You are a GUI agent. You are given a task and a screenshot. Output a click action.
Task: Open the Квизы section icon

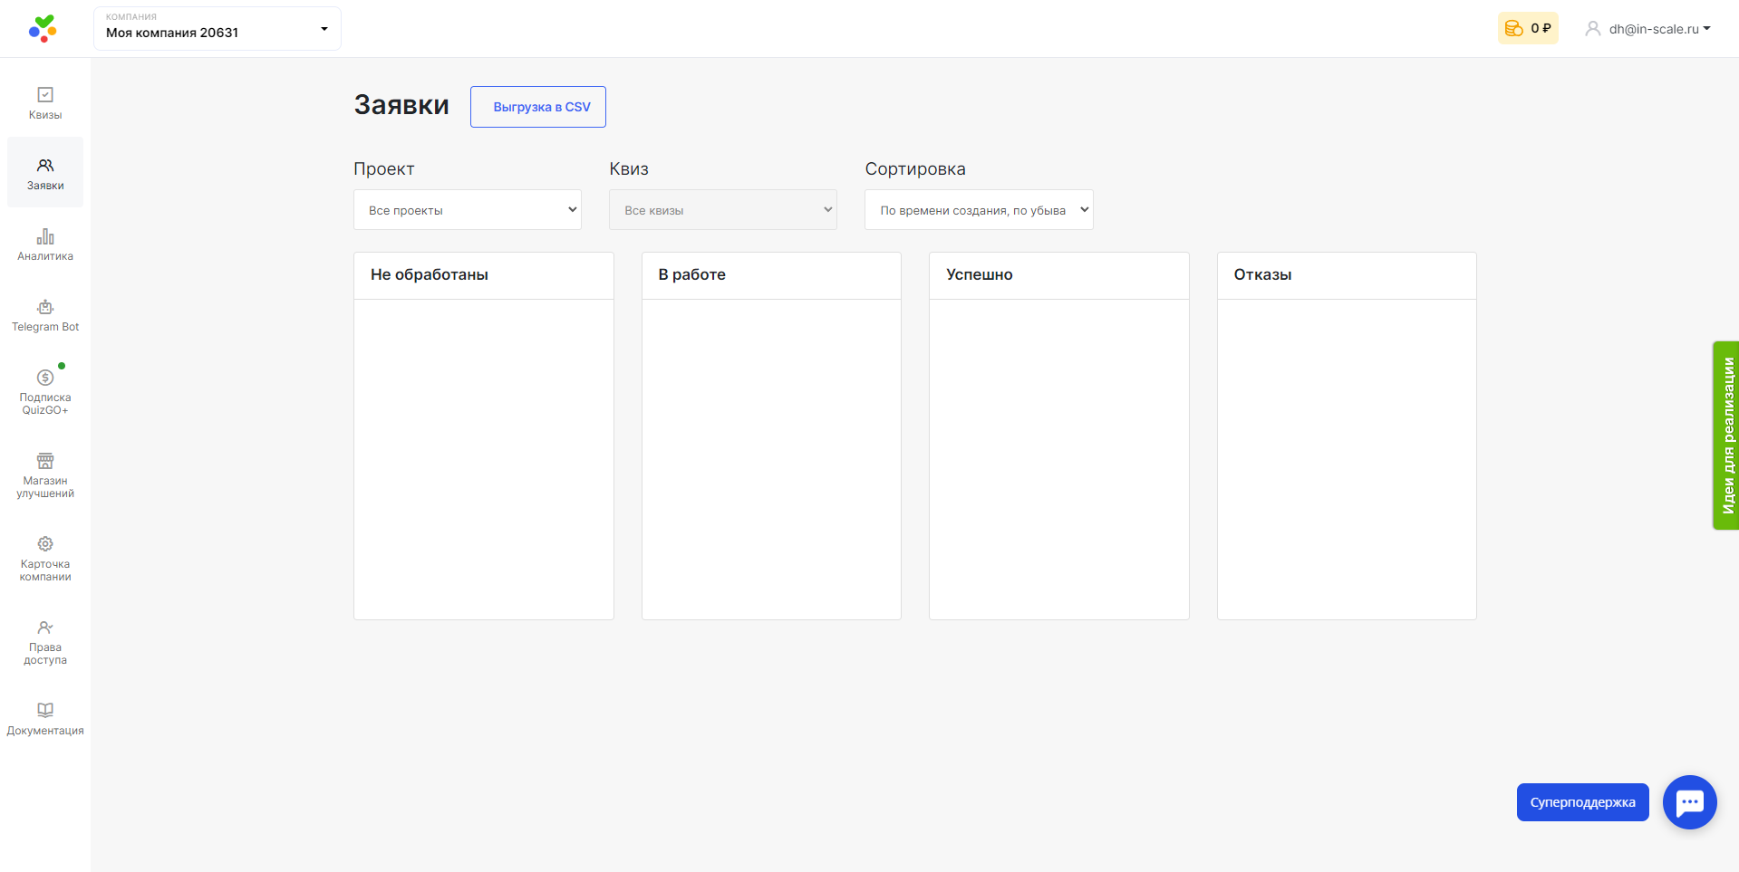[x=45, y=94]
